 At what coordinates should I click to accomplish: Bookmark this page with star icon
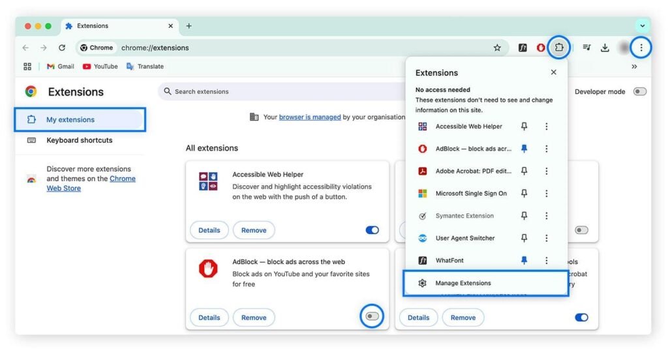497,48
